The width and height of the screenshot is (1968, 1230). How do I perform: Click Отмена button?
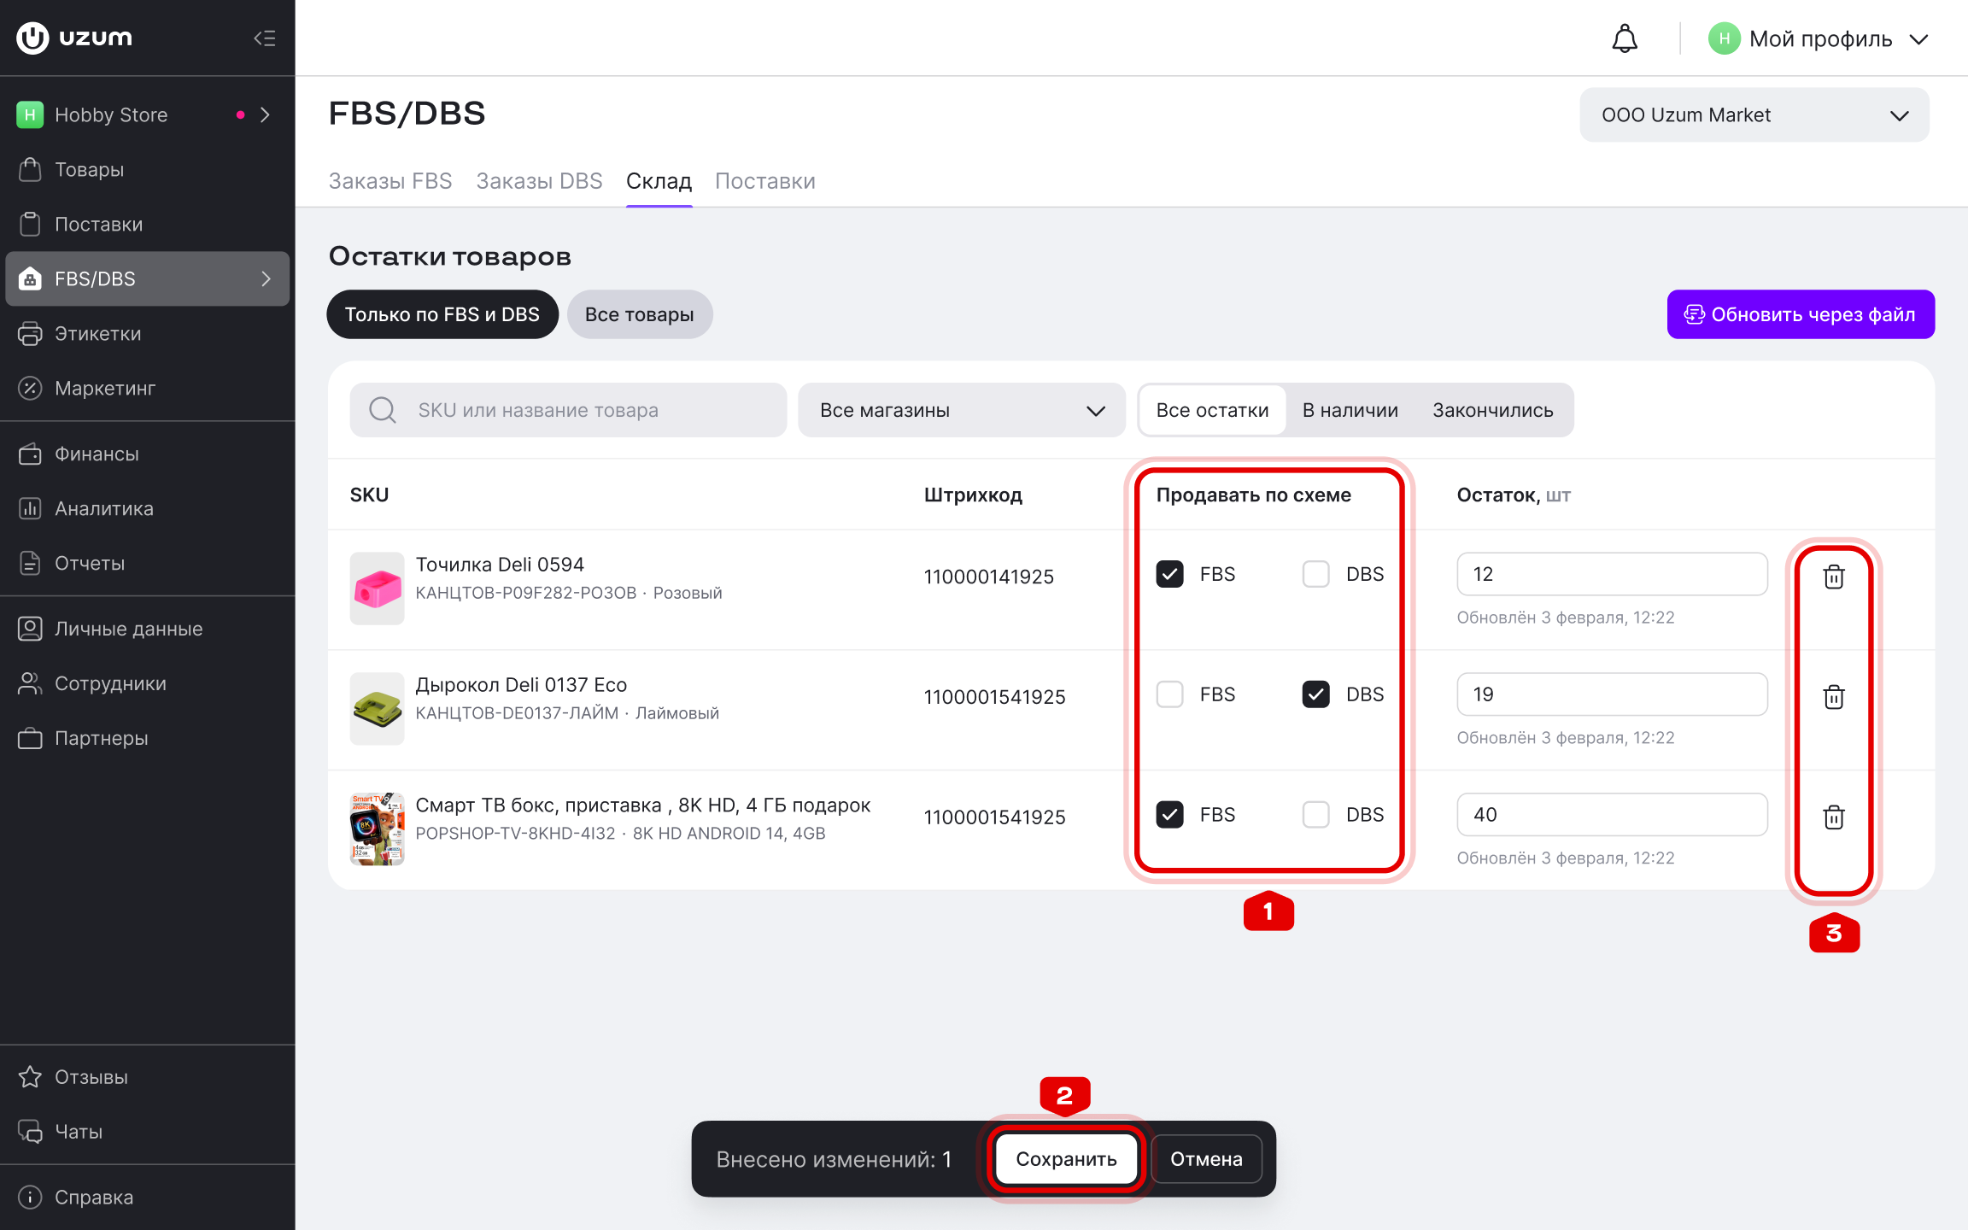1206,1159
